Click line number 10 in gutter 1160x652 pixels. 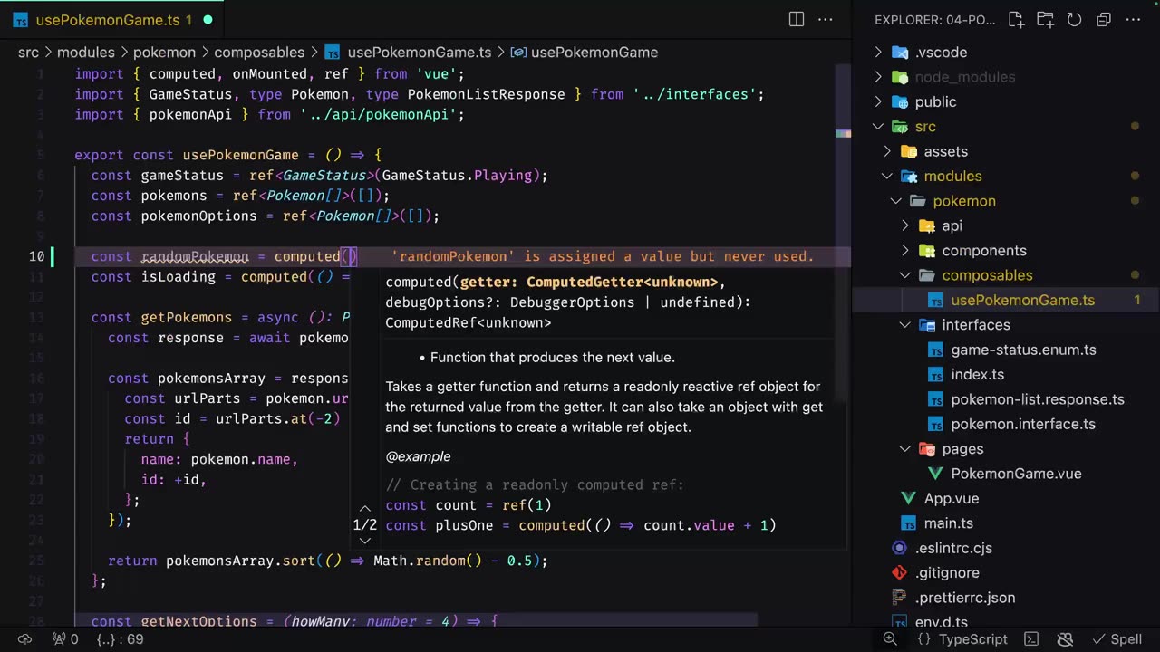coord(36,256)
